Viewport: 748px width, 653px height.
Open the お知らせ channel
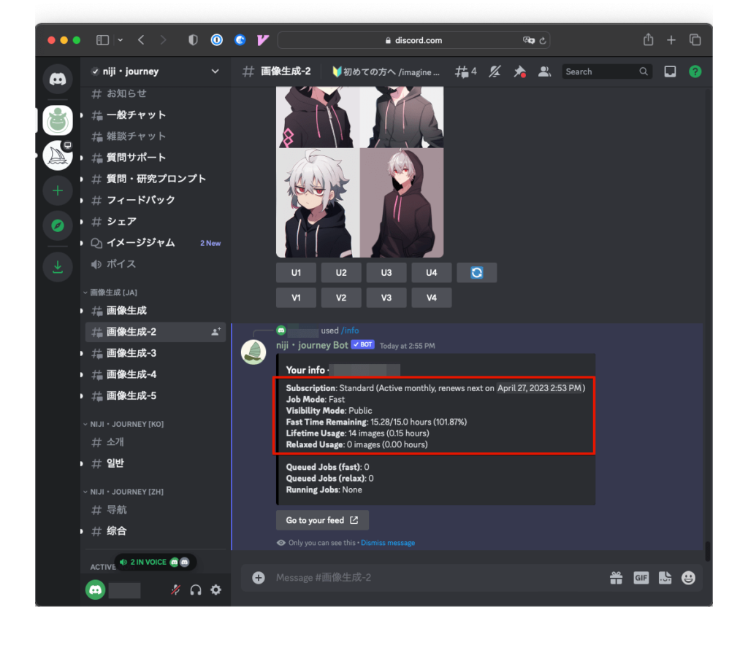pyautogui.click(x=156, y=94)
